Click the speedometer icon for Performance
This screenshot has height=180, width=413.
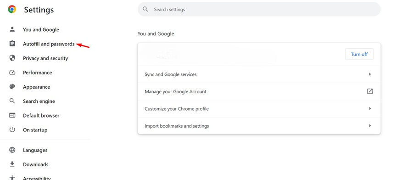pos(12,73)
